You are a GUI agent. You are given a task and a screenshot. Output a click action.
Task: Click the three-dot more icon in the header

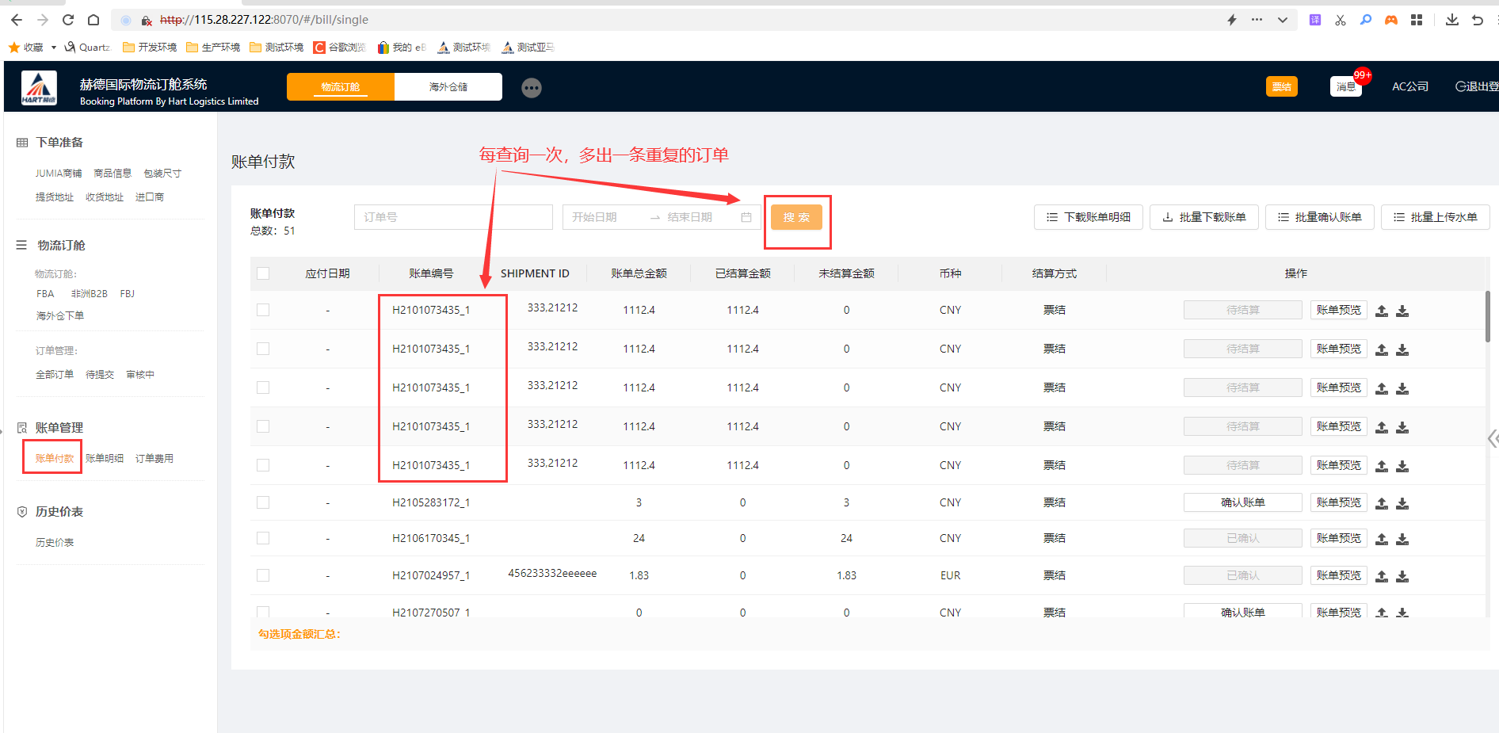532,88
